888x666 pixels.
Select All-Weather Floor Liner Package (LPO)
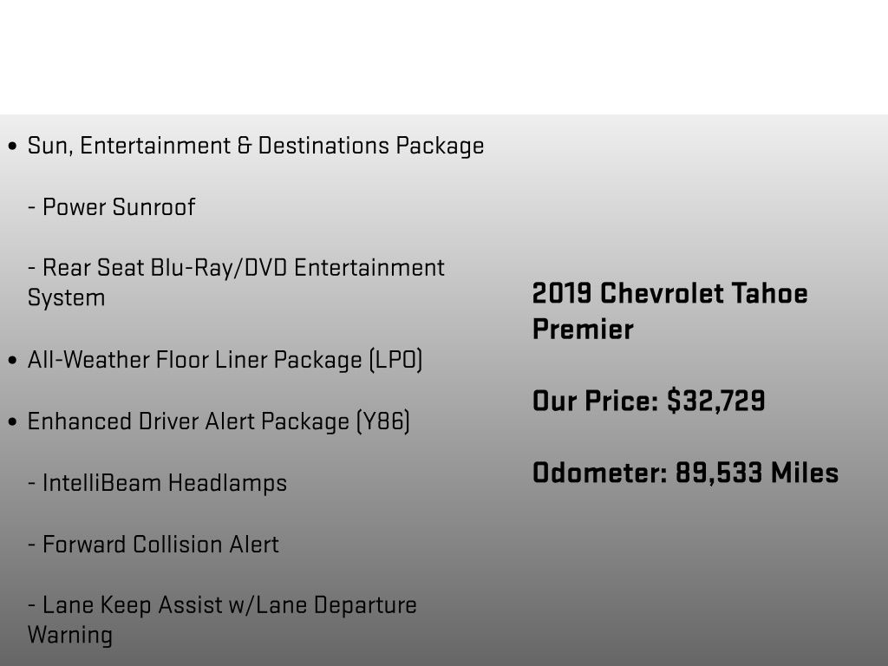click(x=225, y=360)
